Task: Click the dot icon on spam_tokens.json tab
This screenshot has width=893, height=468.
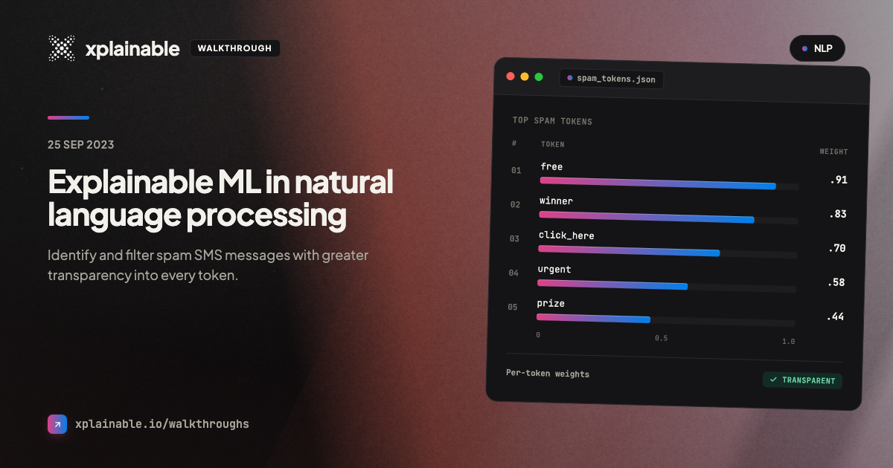Action: (570, 78)
